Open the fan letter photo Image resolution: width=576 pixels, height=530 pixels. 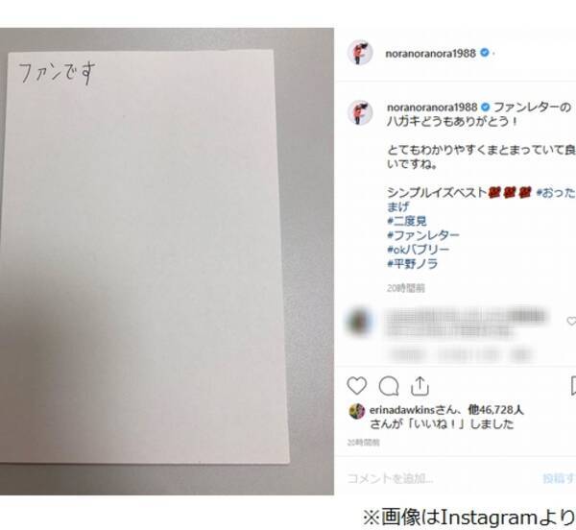pos(167,261)
